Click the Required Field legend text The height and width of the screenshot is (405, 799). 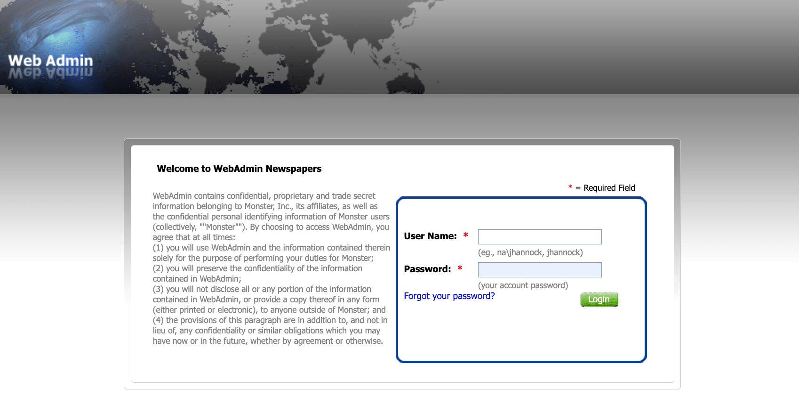[x=609, y=188]
